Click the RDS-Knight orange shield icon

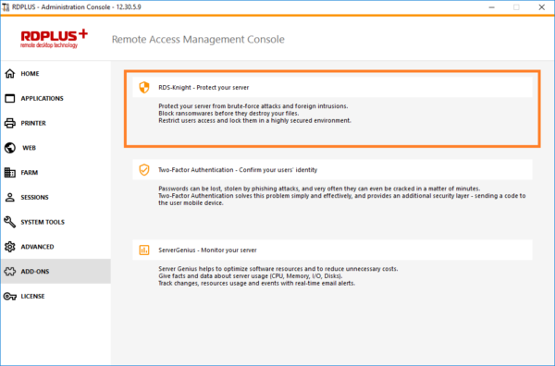(144, 88)
